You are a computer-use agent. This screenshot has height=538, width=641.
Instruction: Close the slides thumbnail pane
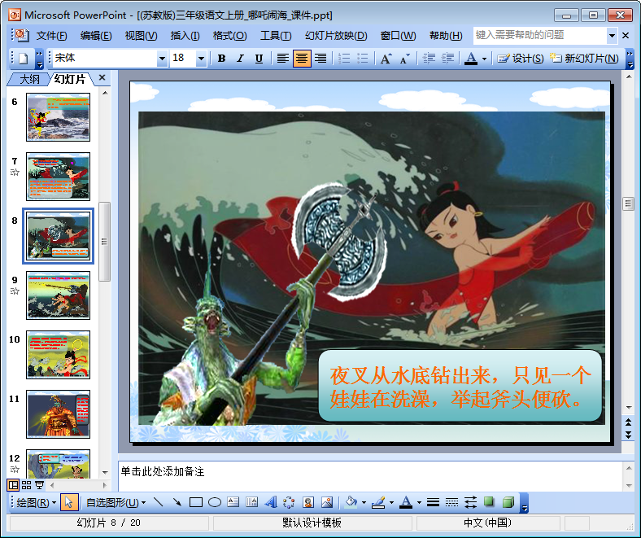click(x=102, y=77)
